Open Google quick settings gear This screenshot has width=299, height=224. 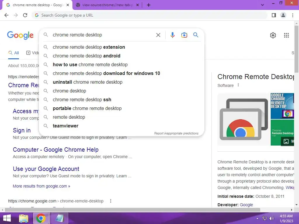(x=273, y=35)
